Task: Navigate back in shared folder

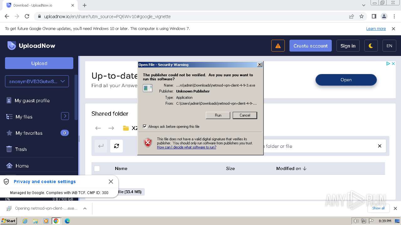Action: 98,128
